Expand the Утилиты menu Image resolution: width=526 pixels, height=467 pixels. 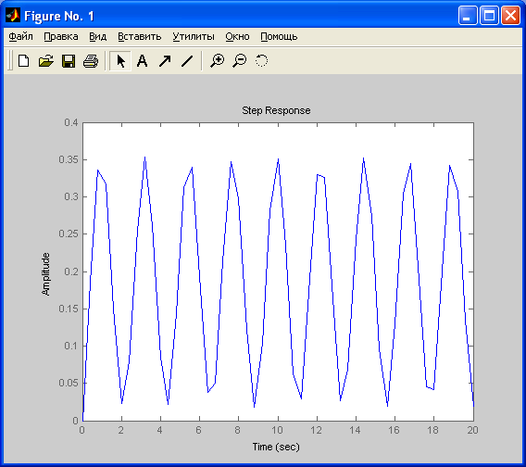pyautogui.click(x=194, y=36)
